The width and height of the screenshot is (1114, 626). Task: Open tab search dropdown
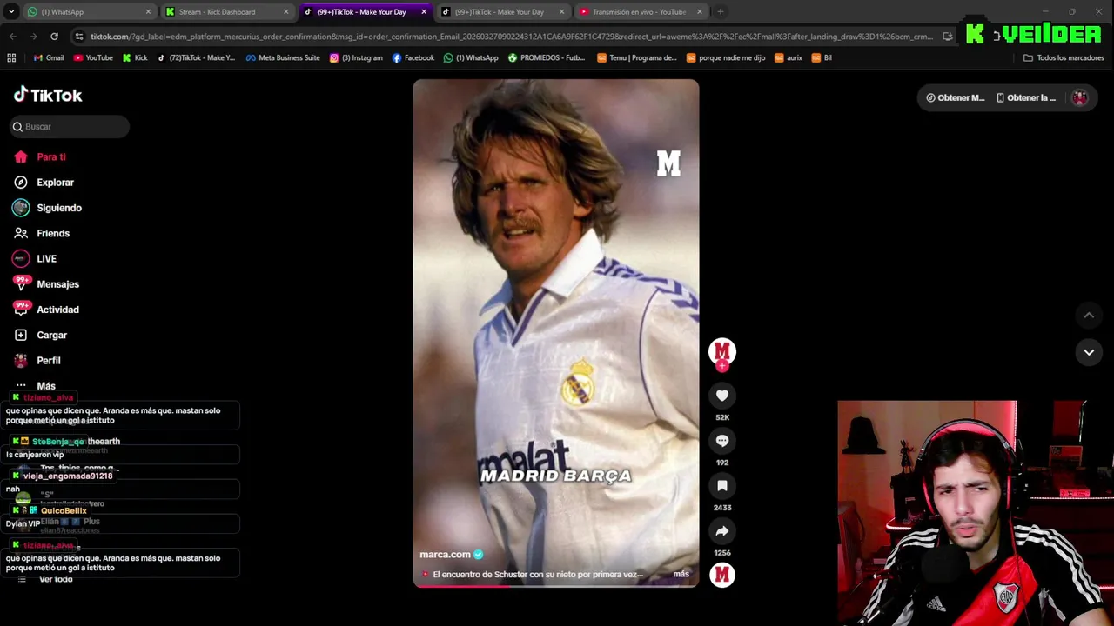click(10, 12)
